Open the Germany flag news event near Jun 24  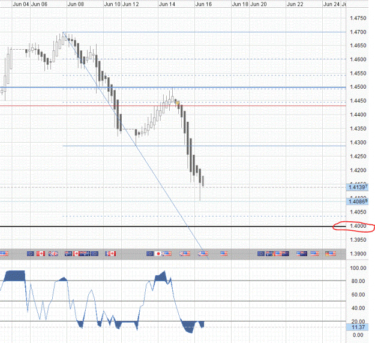[x=328, y=254]
